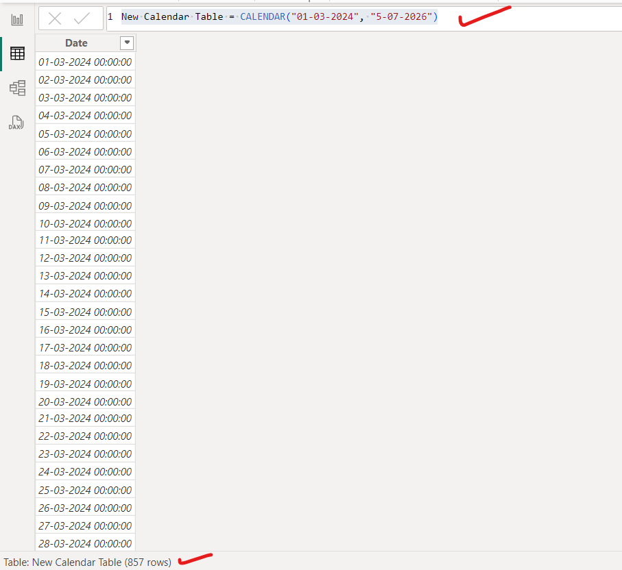Select the cell showing 20-03-2024
This screenshot has height=570, width=622.
84,401
